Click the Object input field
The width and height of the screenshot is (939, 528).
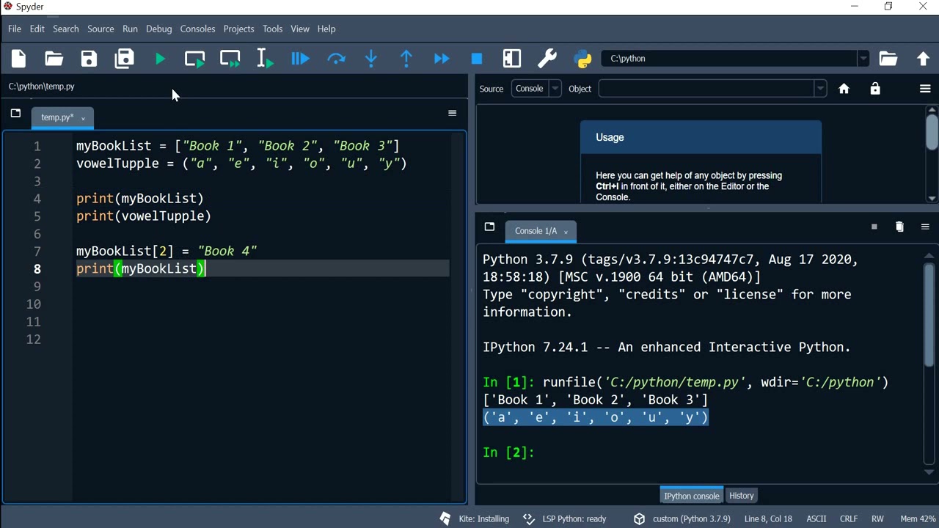[x=706, y=89]
